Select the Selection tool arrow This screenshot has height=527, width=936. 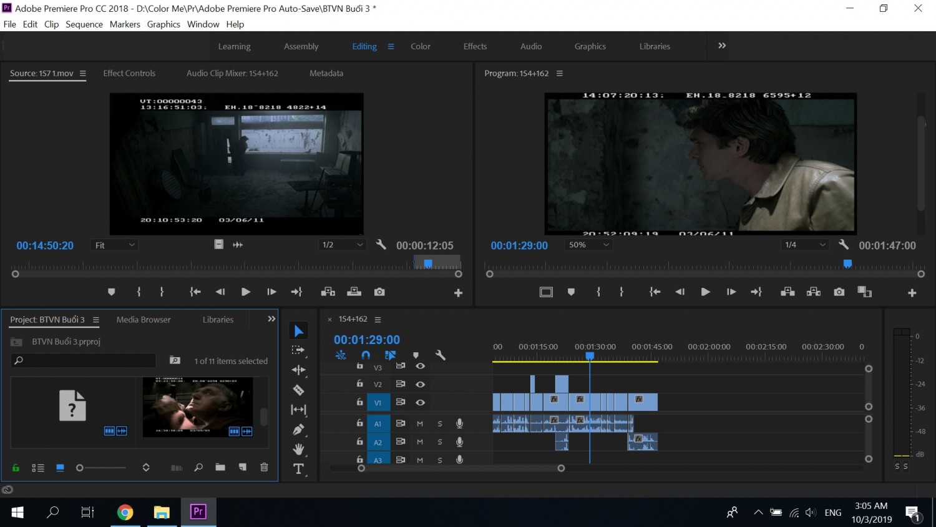299,331
